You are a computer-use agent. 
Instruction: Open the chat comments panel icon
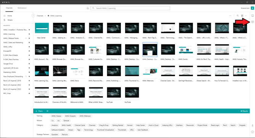(x=252, y=22)
